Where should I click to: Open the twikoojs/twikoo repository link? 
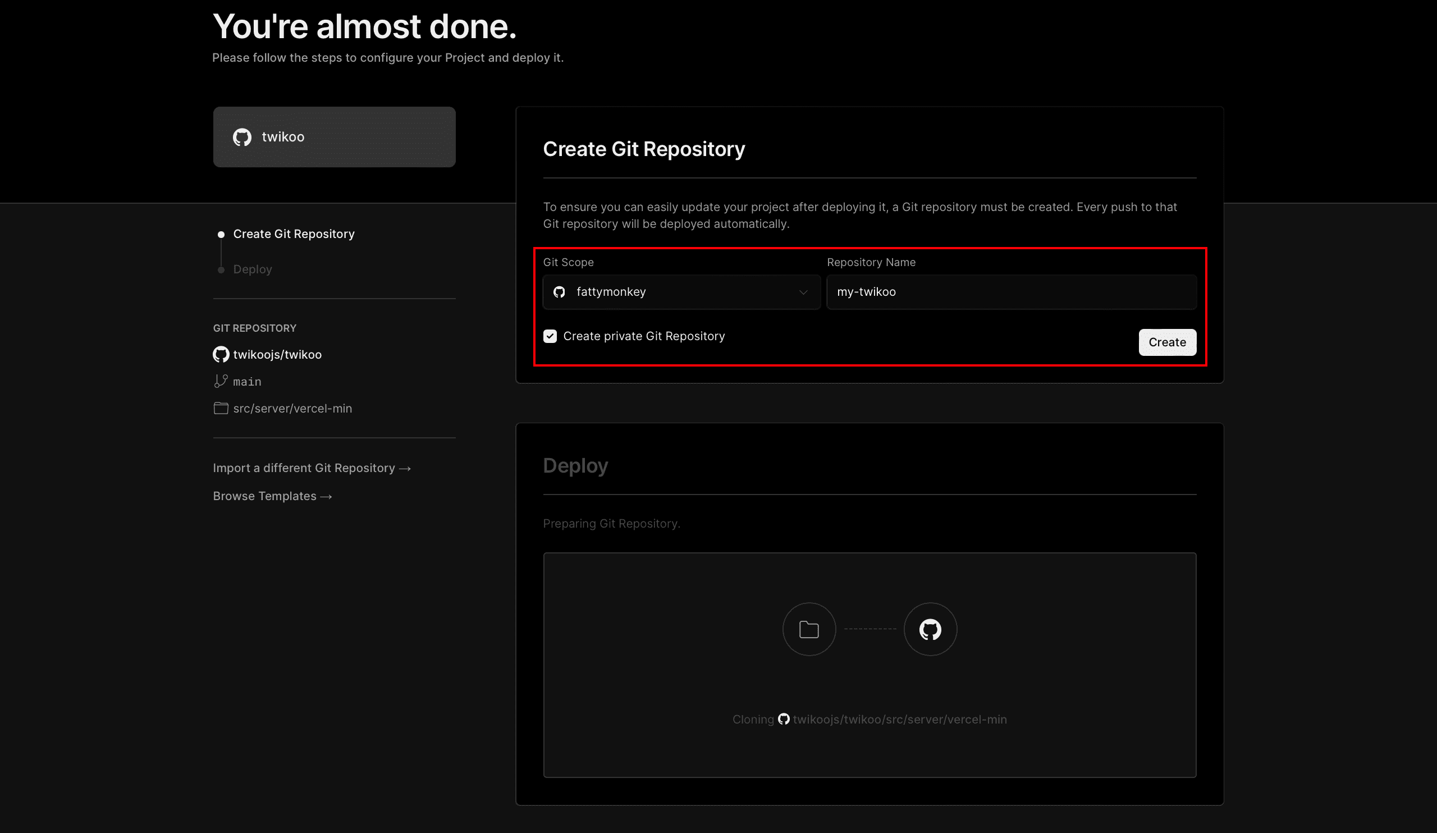click(x=277, y=355)
